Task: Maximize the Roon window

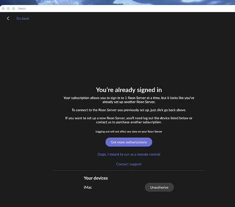Action: pos(14,9)
